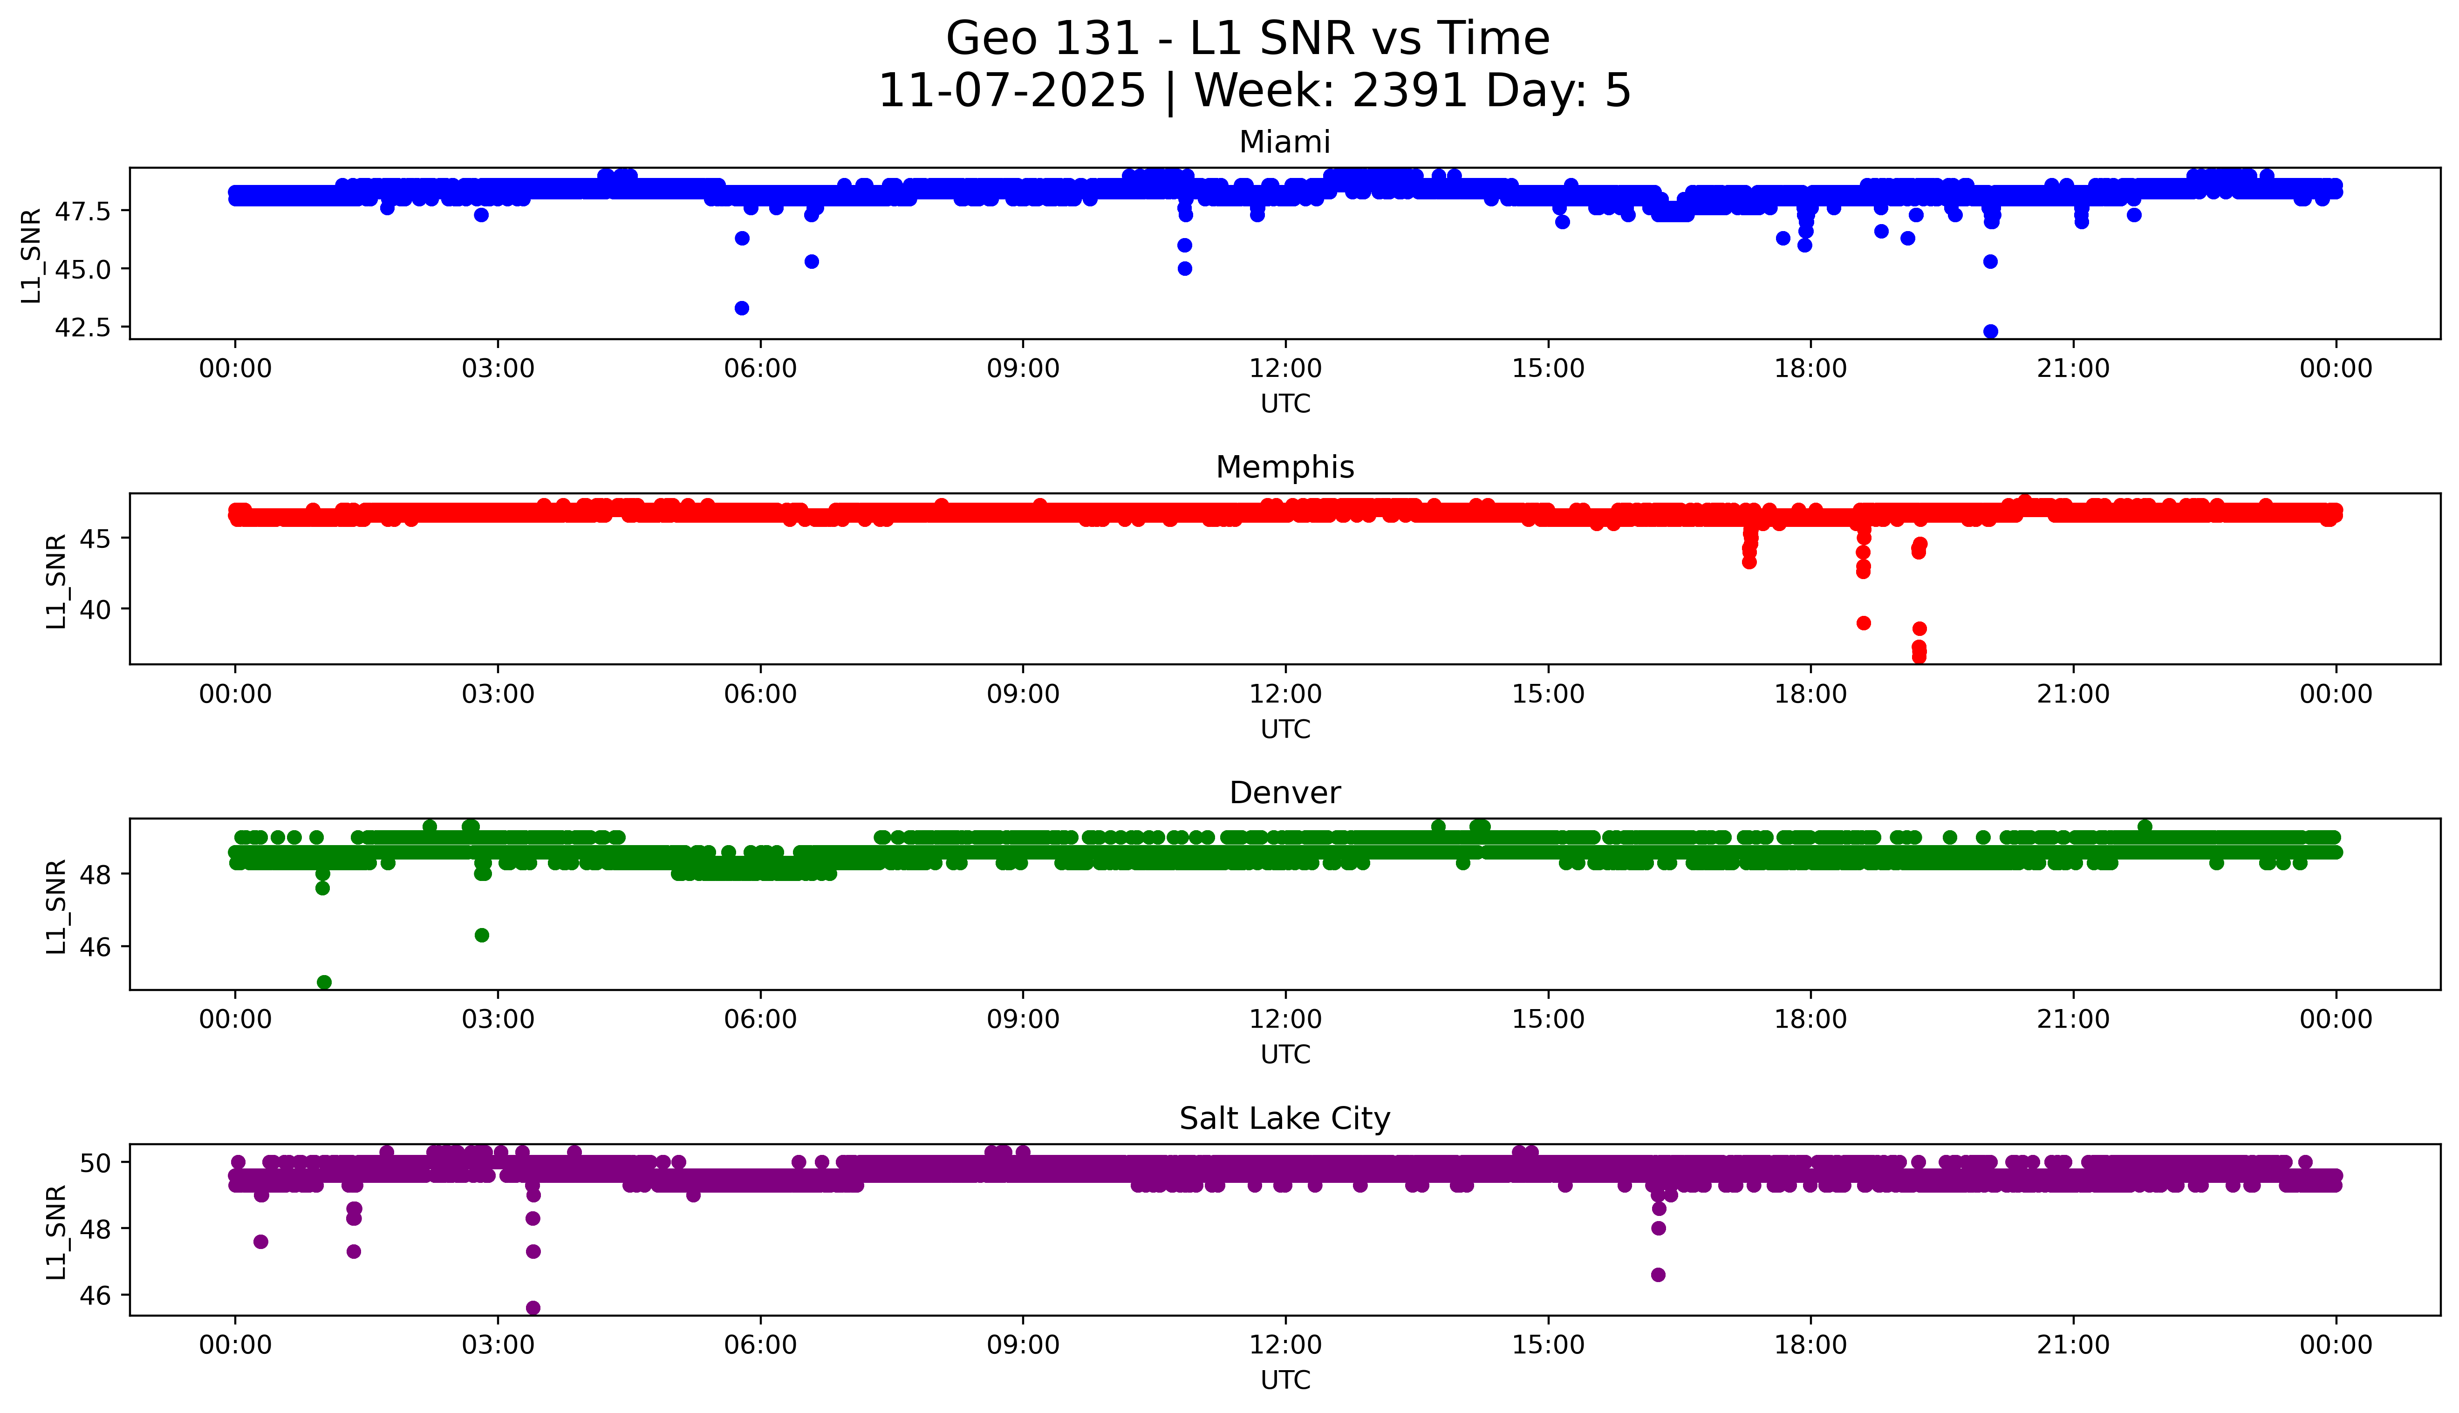Click the purple outlier at 46.6 after 16:00
This screenshot has width=2459, height=1413.
[1659, 1274]
